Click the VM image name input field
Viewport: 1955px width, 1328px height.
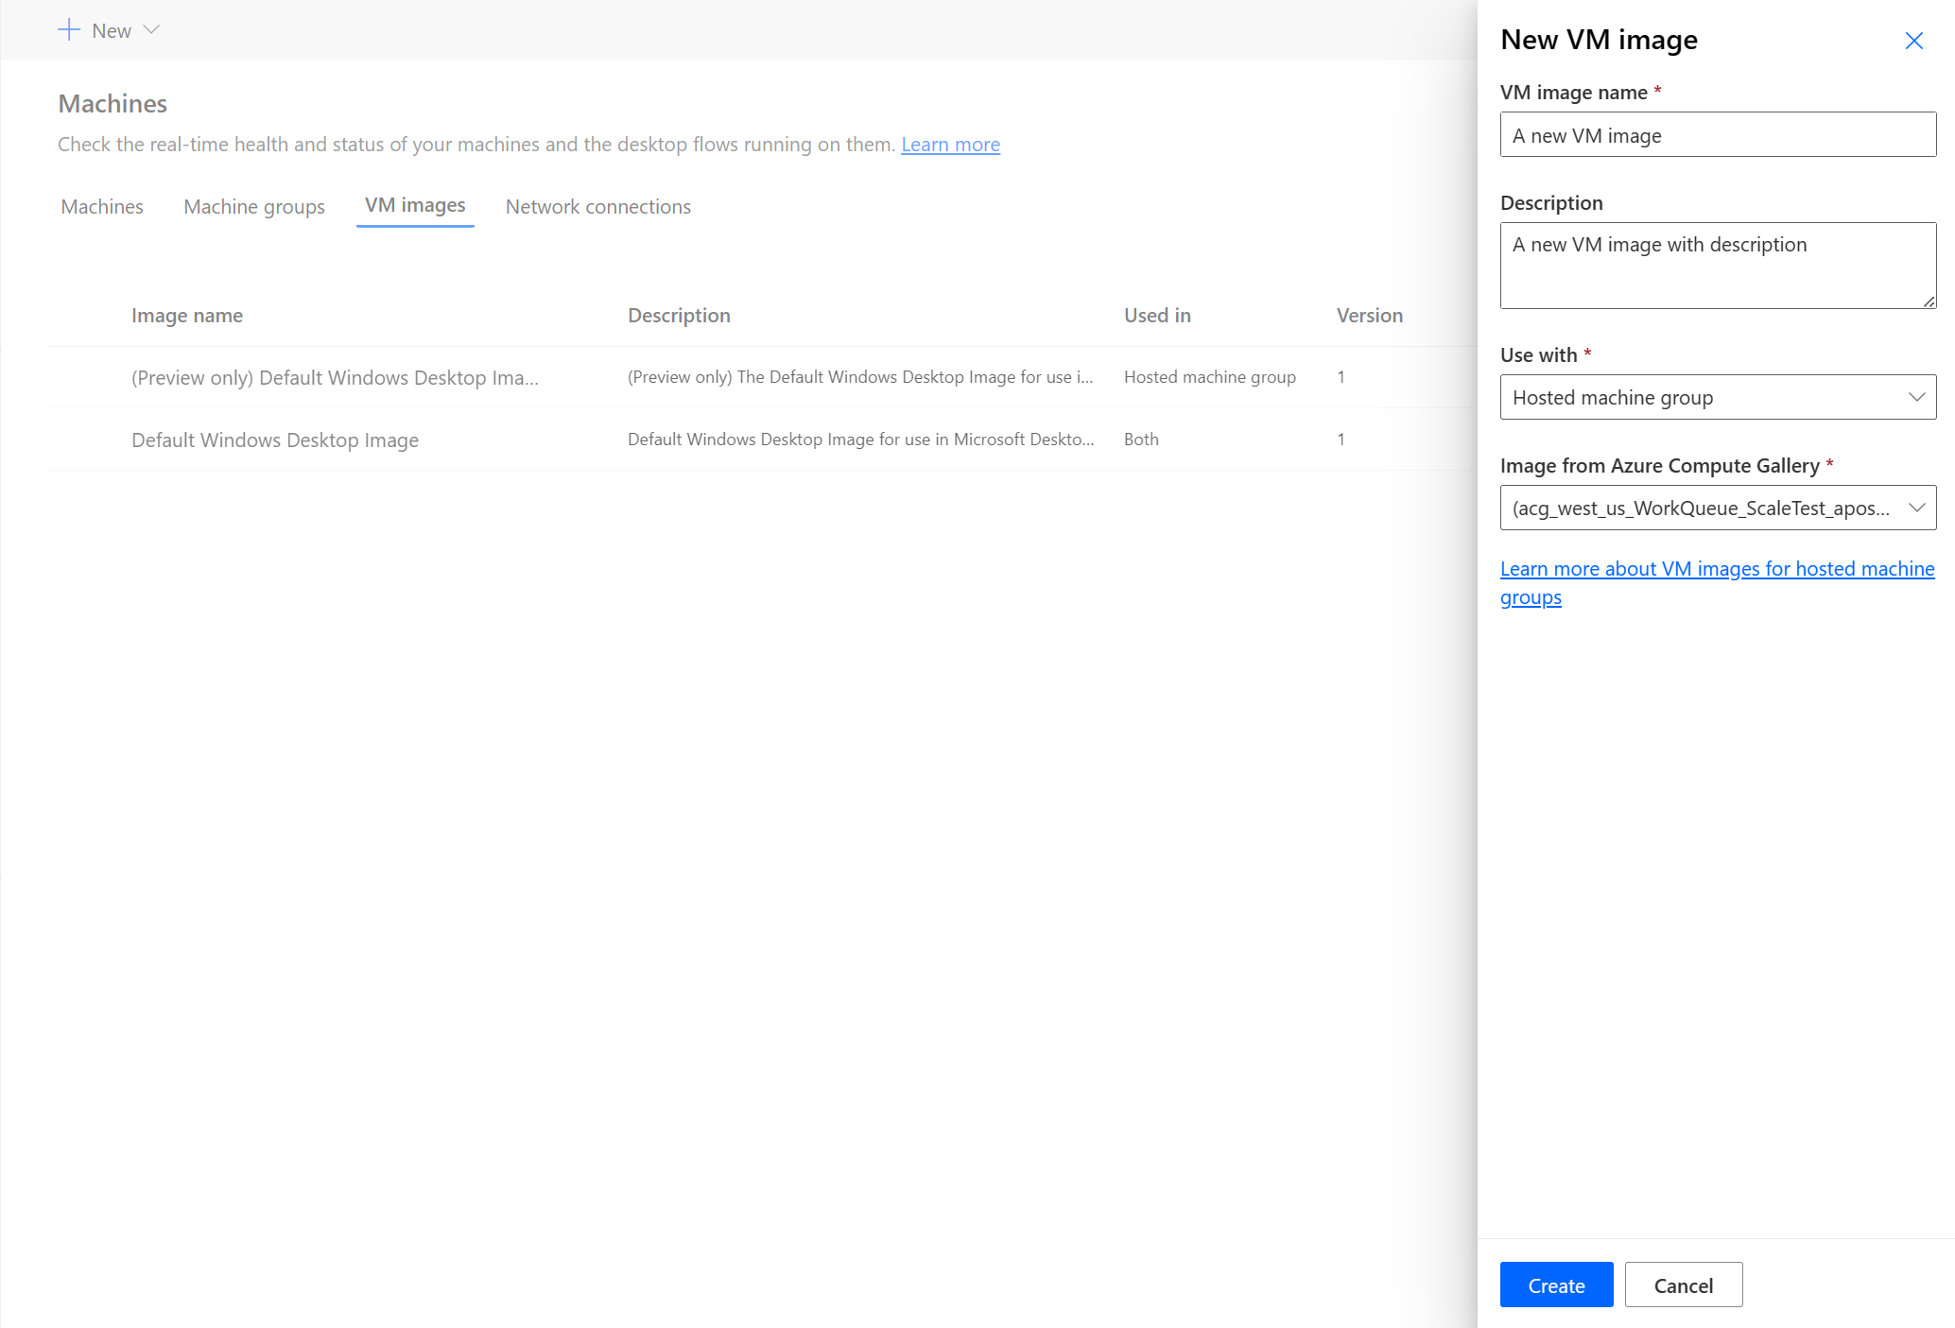pyautogui.click(x=1718, y=135)
